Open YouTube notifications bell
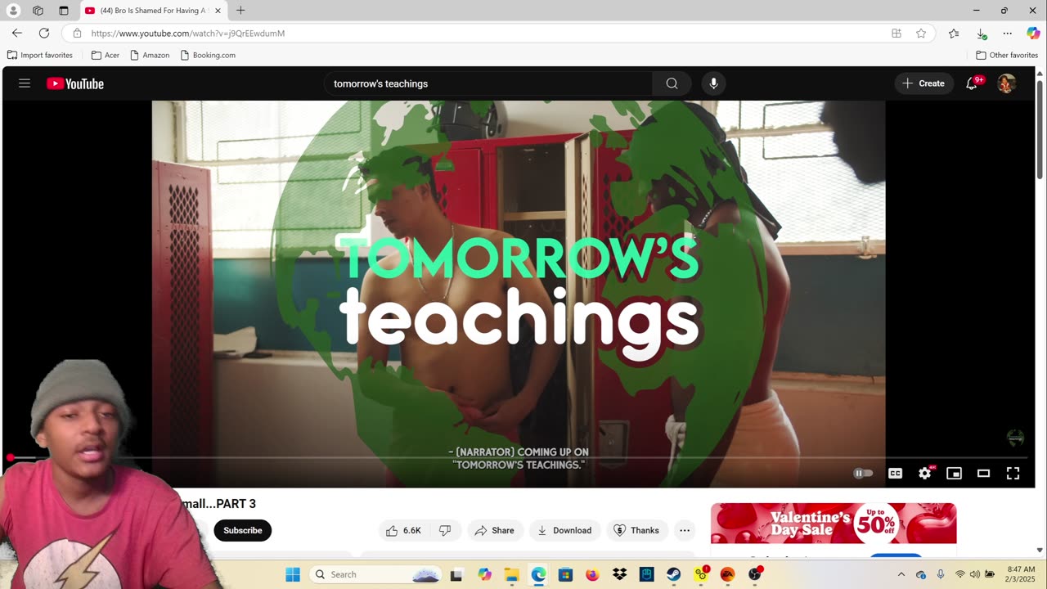 point(972,83)
